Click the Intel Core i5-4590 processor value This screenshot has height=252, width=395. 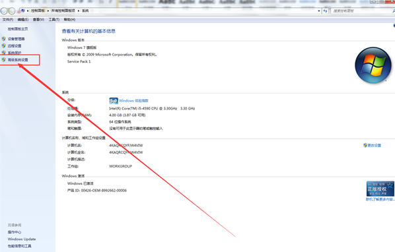[152, 108]
